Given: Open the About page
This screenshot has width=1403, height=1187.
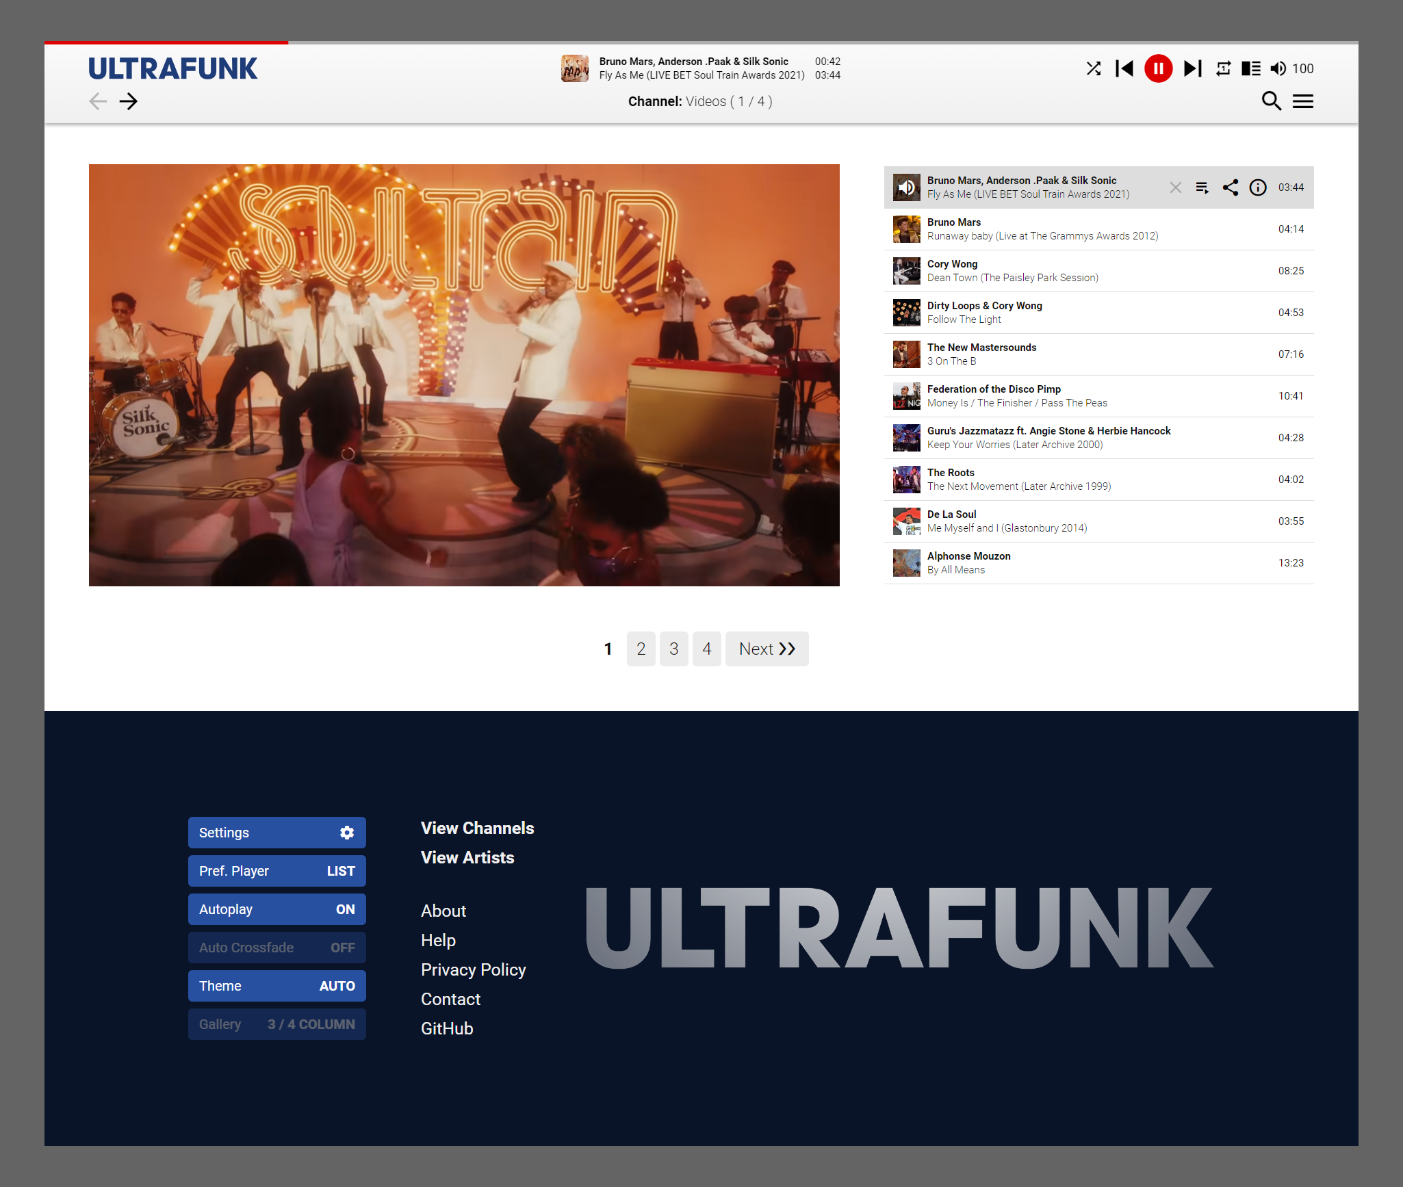Looking at the screenshot, I should coord(443,911).
